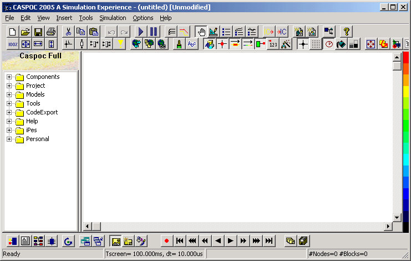Toggle the dotted grid display
This screenshot has width=411, height=261.
[x=316, y=44]
